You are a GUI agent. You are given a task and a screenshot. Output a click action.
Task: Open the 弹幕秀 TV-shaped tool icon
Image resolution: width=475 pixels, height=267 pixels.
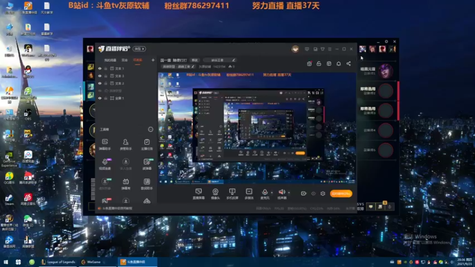pos(126,183)
